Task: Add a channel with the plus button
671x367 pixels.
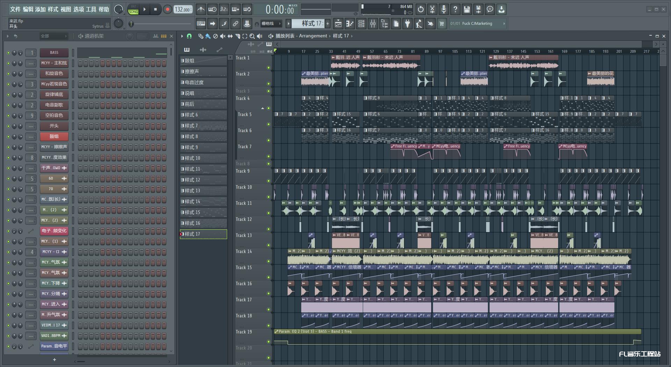Action: (54, 359)
